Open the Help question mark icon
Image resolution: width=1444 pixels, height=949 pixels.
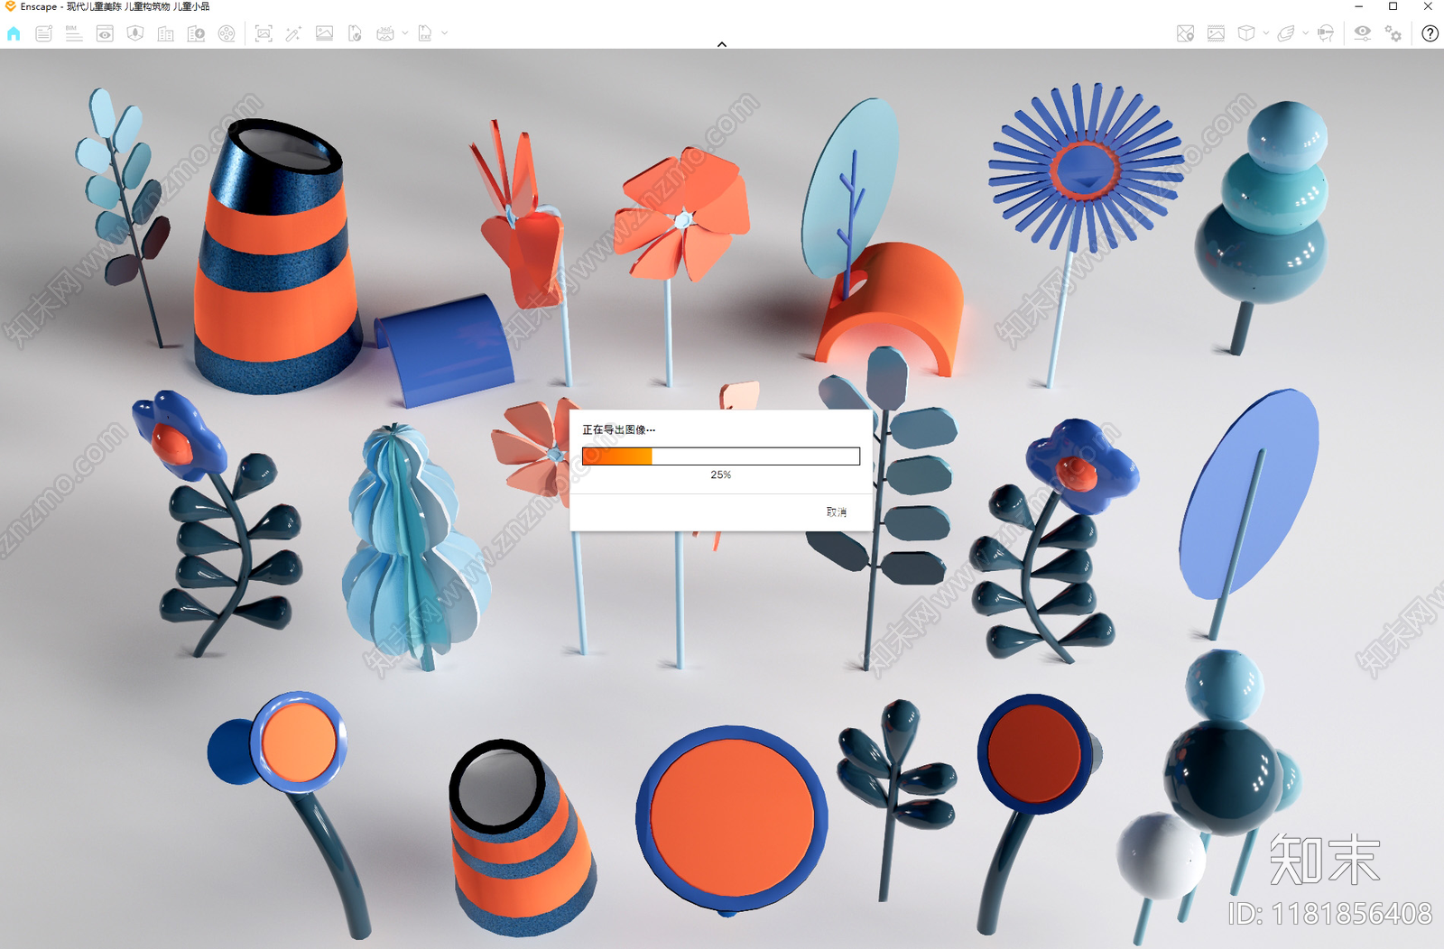(1430, 33)
